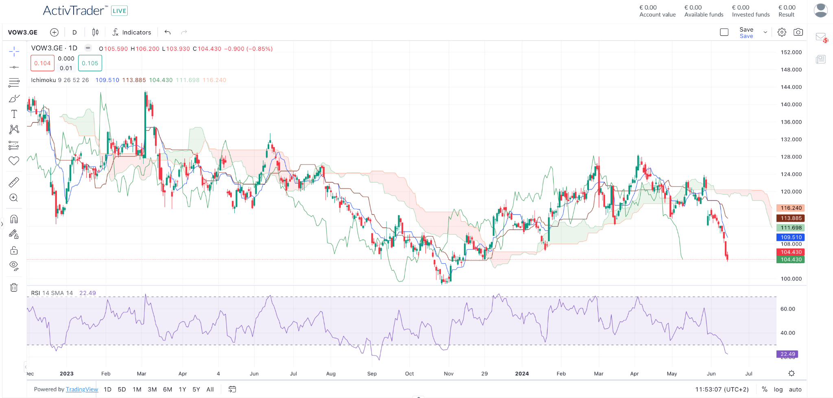Click the trash icon to remove drawings

coord(14,288)
